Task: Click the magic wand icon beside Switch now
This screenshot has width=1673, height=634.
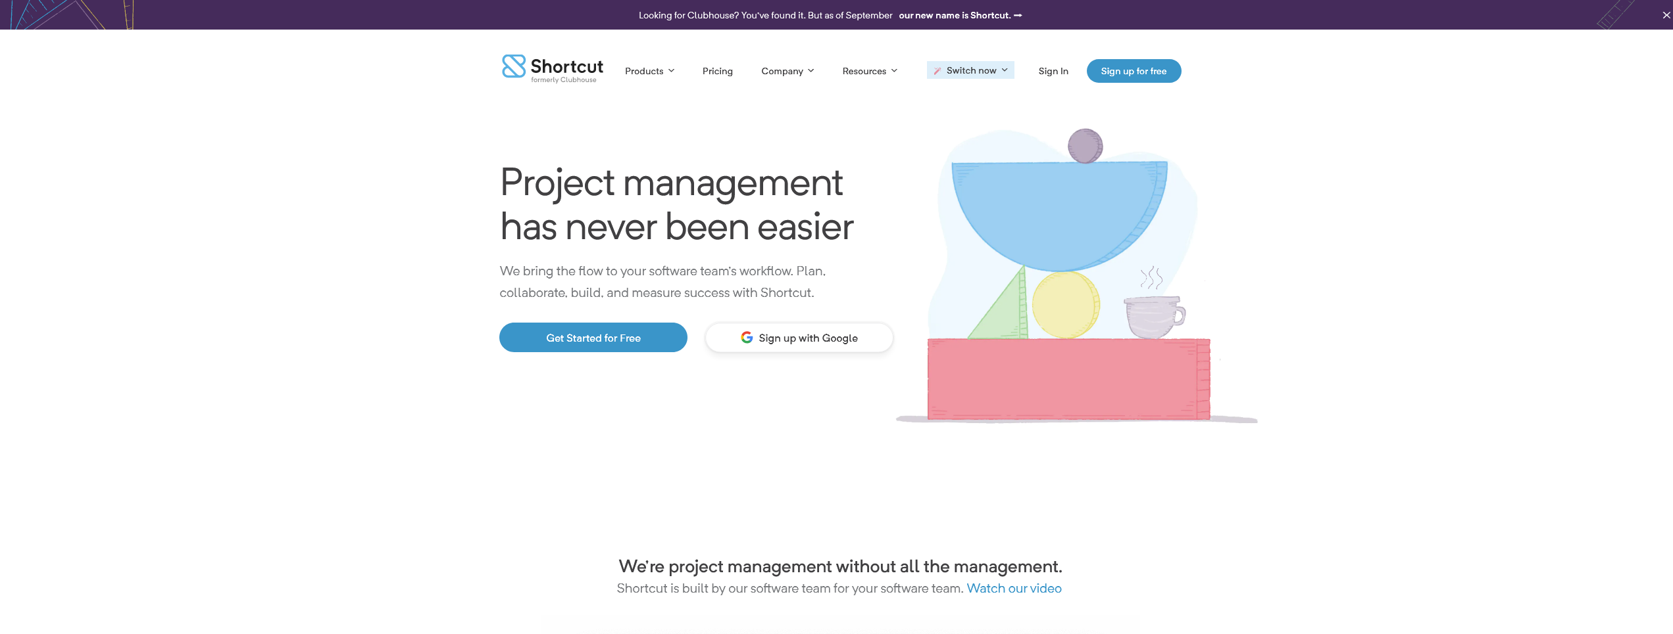Action: [x=937, y=71]
